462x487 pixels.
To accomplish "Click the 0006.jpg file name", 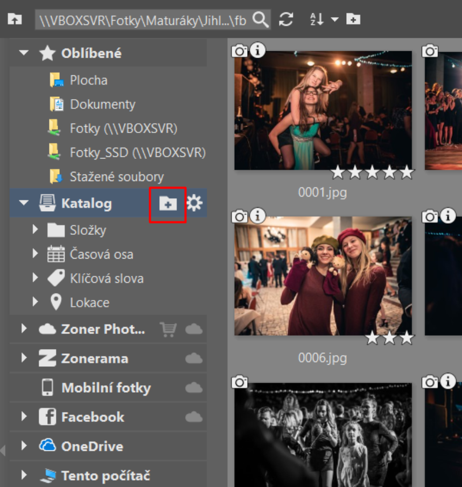I will 323,358.
